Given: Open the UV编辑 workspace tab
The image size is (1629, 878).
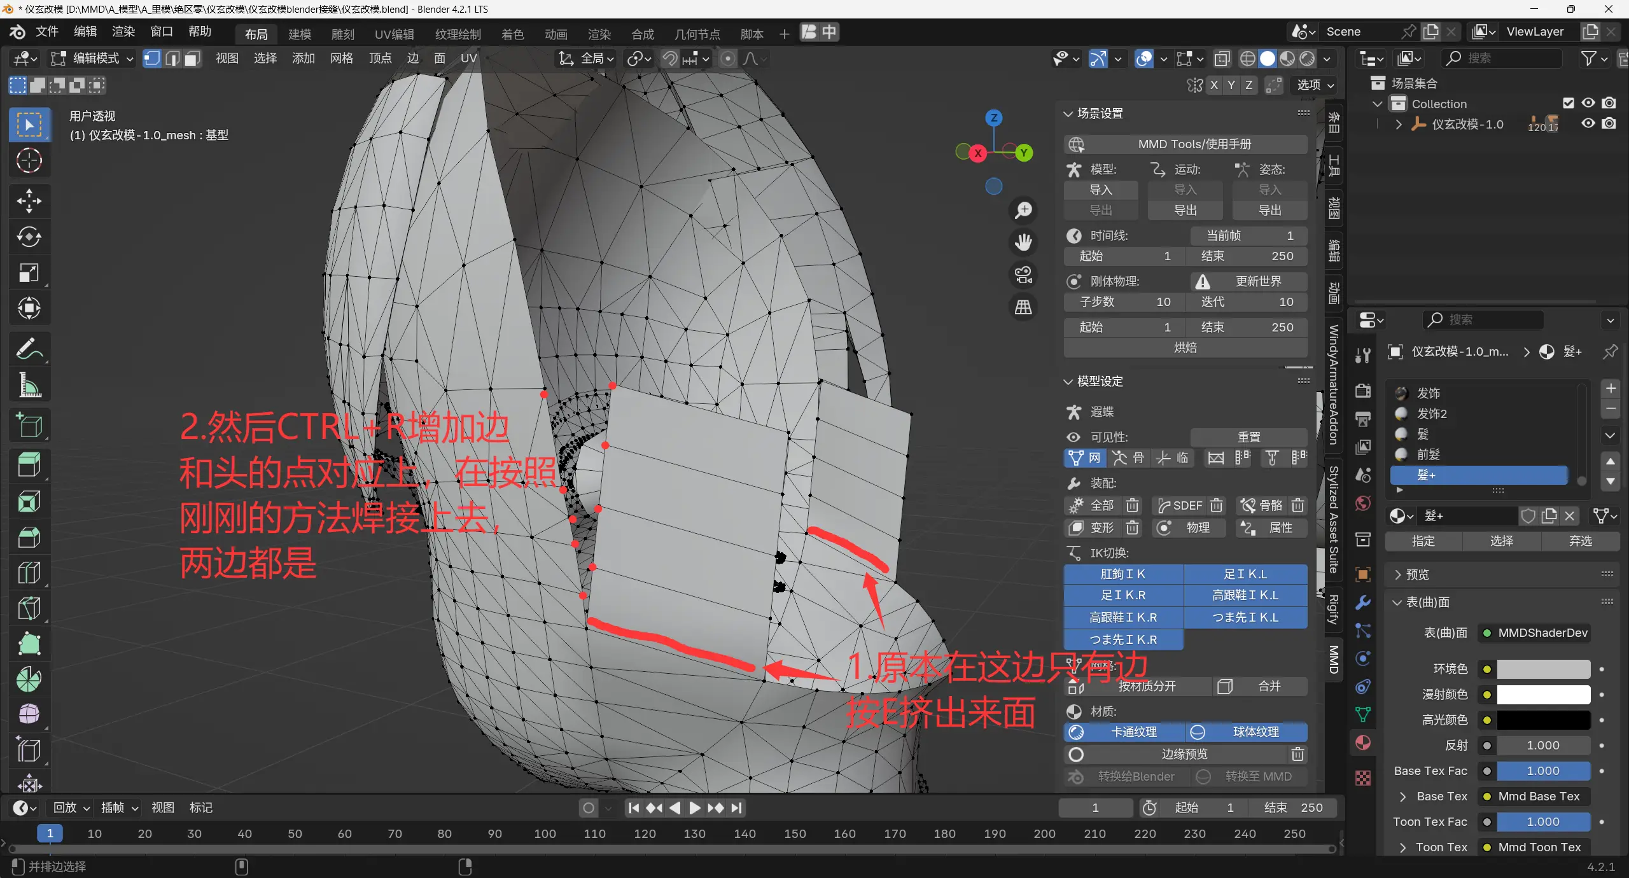Looking at the screenshot, I should click(x=394, y=34).
